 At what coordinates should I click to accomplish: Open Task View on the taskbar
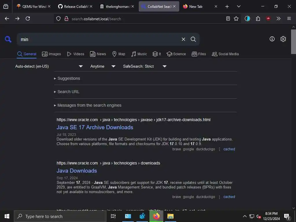pyautogui.click(x=113, y=216)
